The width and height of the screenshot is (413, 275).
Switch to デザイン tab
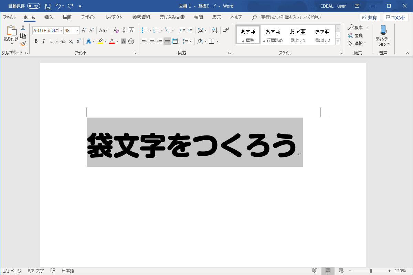click(88, 17)
